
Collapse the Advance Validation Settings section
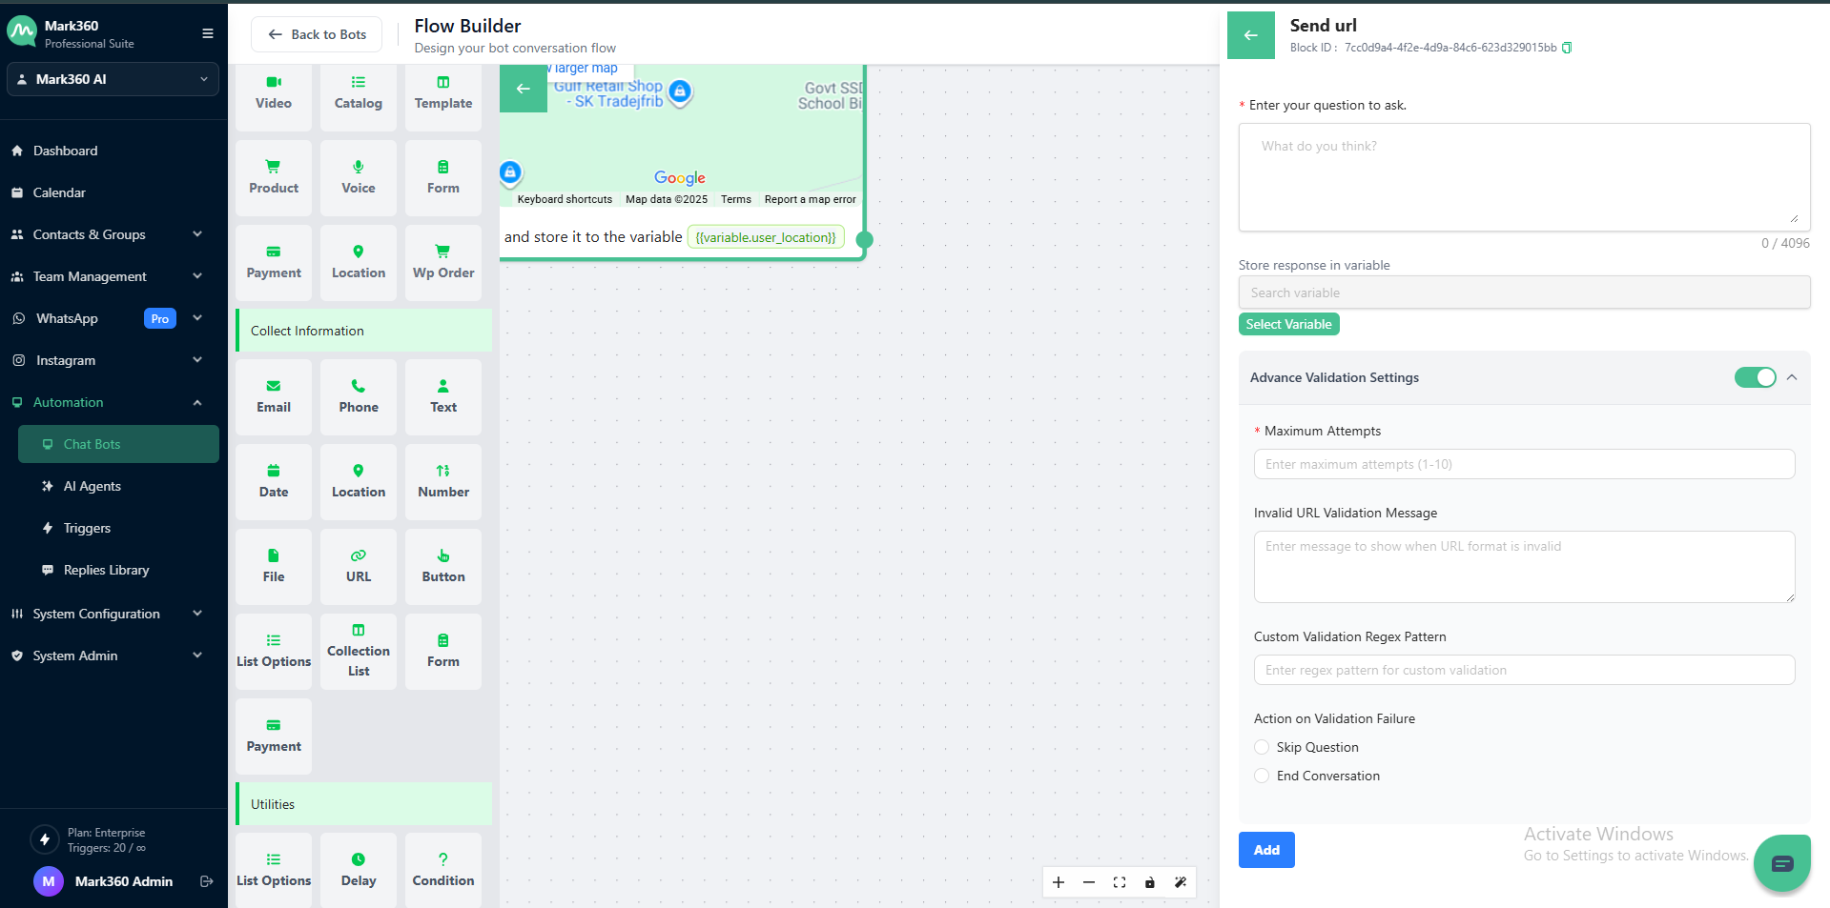pyautogui.click(x=1792, y=377)
